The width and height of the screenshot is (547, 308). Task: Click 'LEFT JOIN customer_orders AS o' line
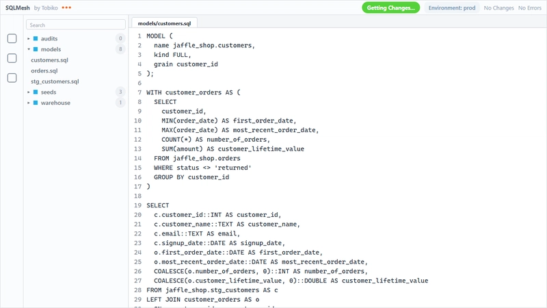point(203,300)
